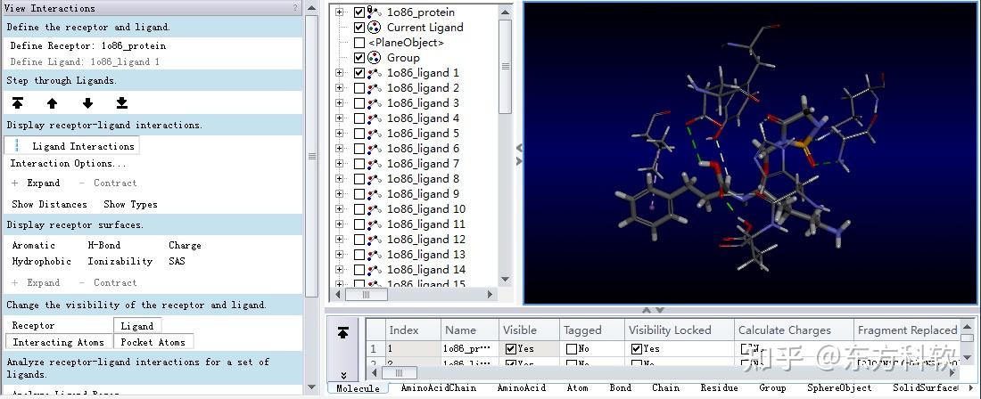Image resolution: width=981 pixels, height=399 pixels.
Task: Click Show Types
Action: click(130, 204)
